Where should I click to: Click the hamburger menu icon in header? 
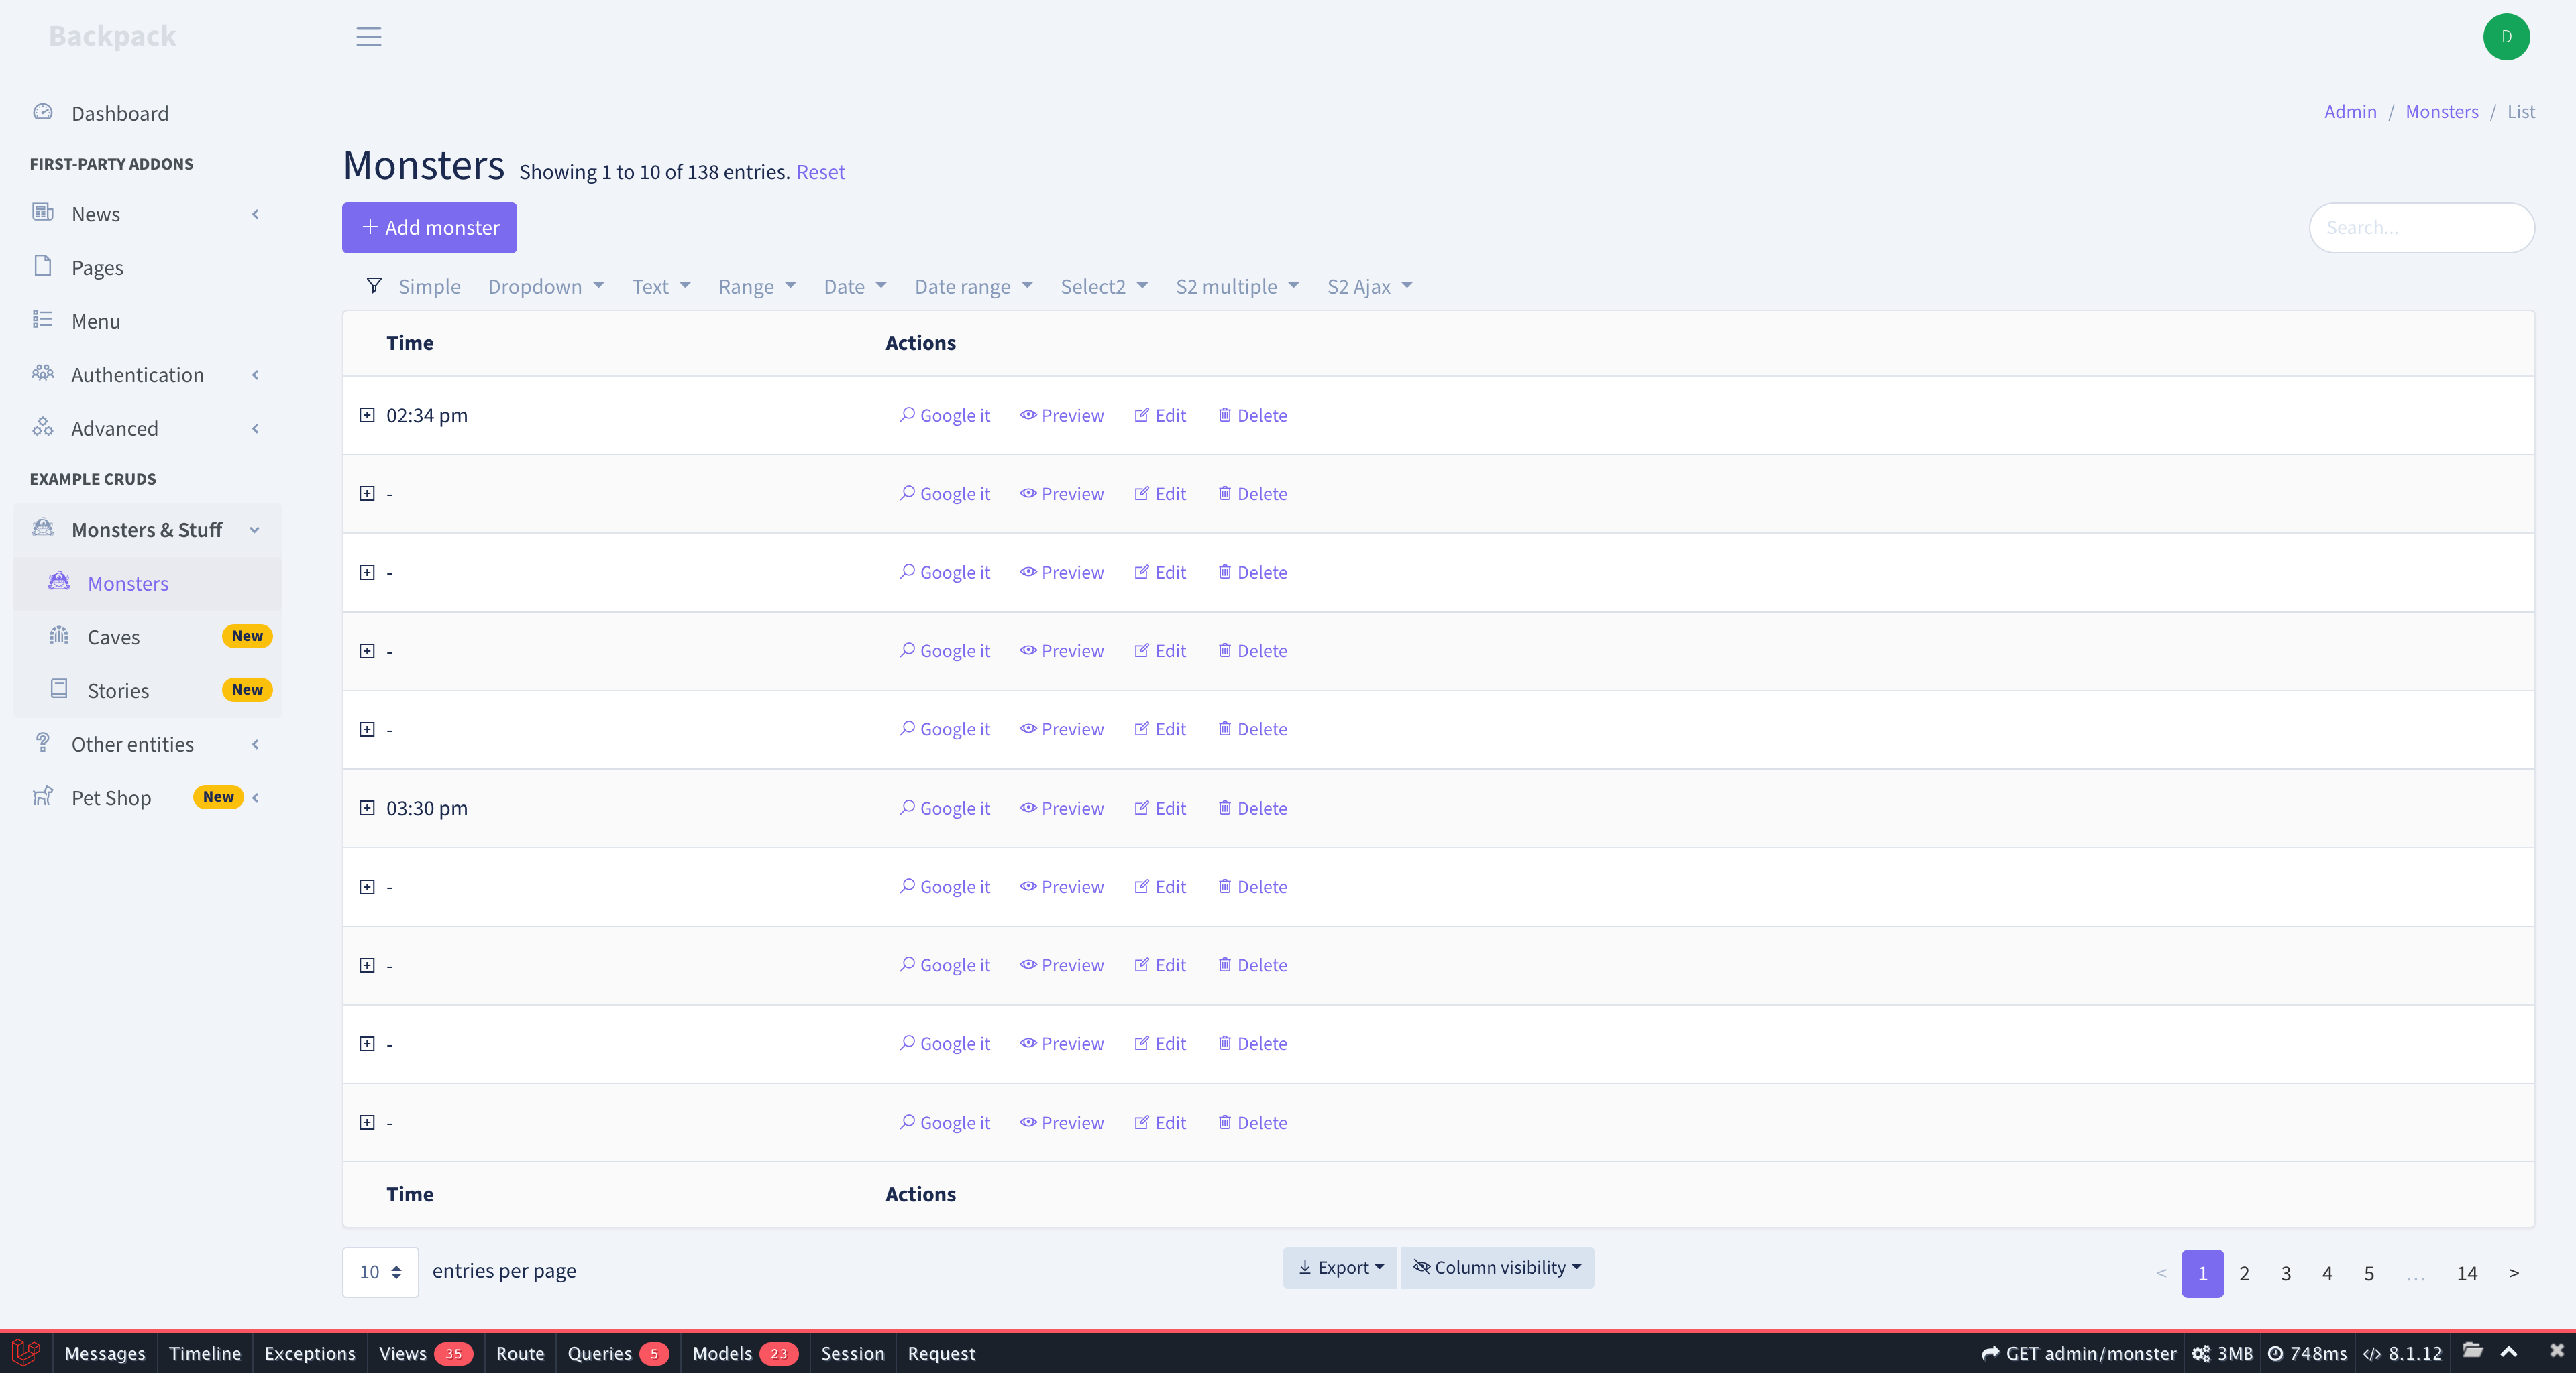click(x=368, y=37)
